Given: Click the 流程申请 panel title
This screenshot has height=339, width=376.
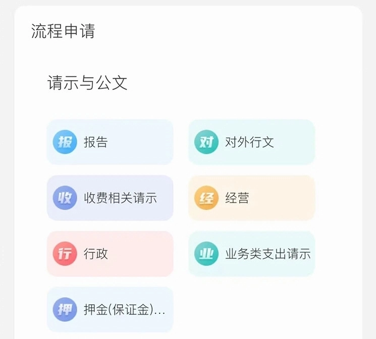Looking at the screenshot, I should tap(63, 31).
